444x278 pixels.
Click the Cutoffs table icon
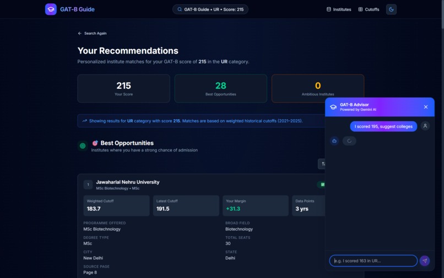[360, 9]
